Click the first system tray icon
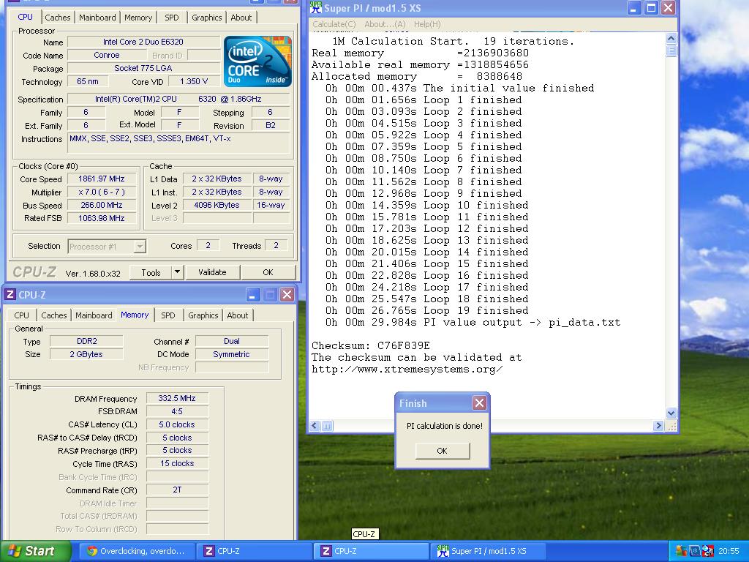Viewport: 749px width, 562px height. click(x=681, y=551)
